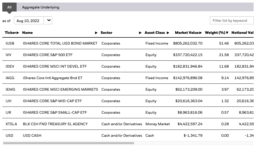
Task: Click the sort arrow beside Ticker
Action: point(18,33)
